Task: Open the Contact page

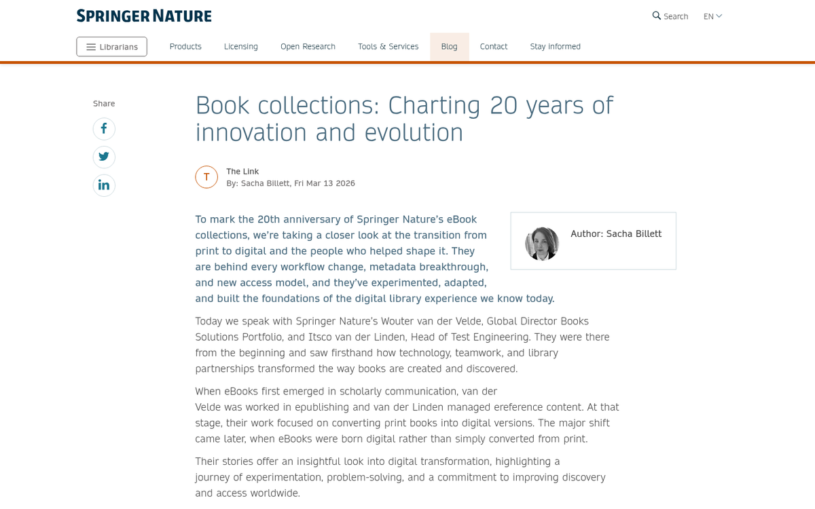Action: point(494,46)
